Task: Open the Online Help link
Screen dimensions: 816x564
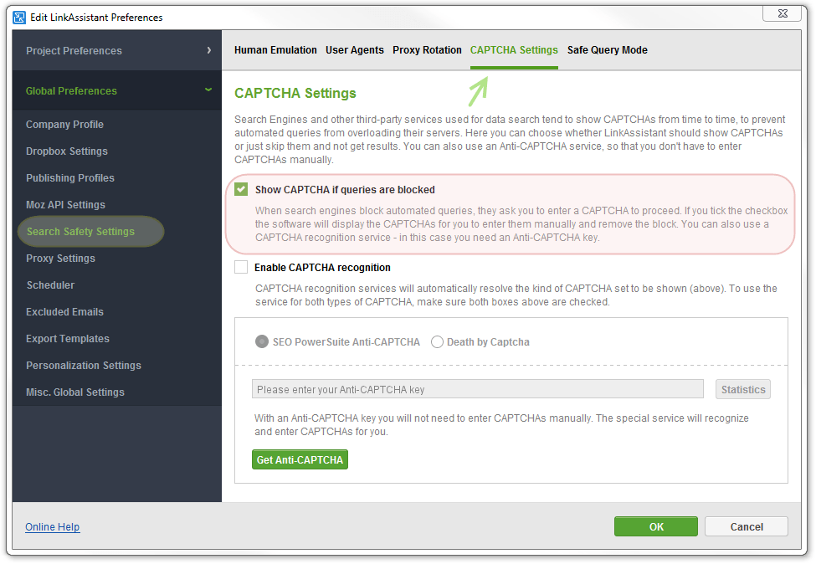Action: (x=53, y=527)
